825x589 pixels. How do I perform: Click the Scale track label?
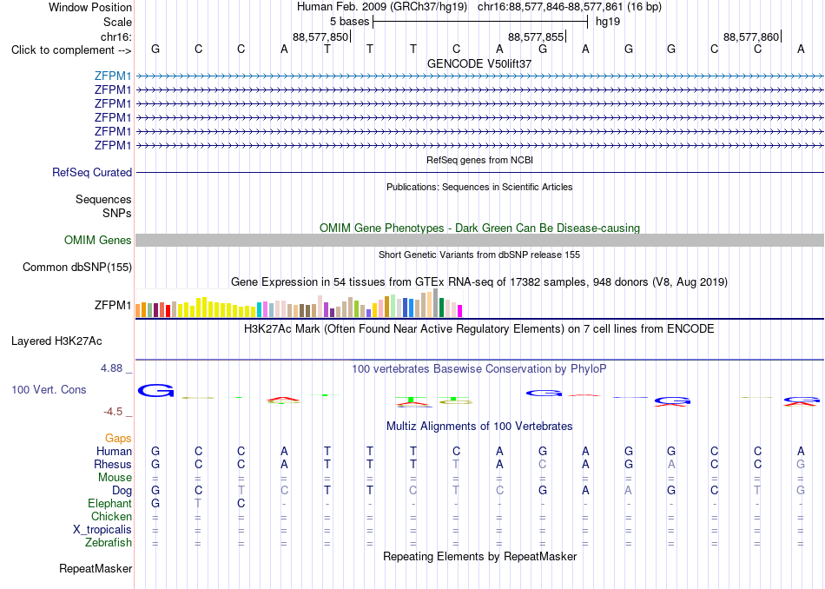point(117,22)
